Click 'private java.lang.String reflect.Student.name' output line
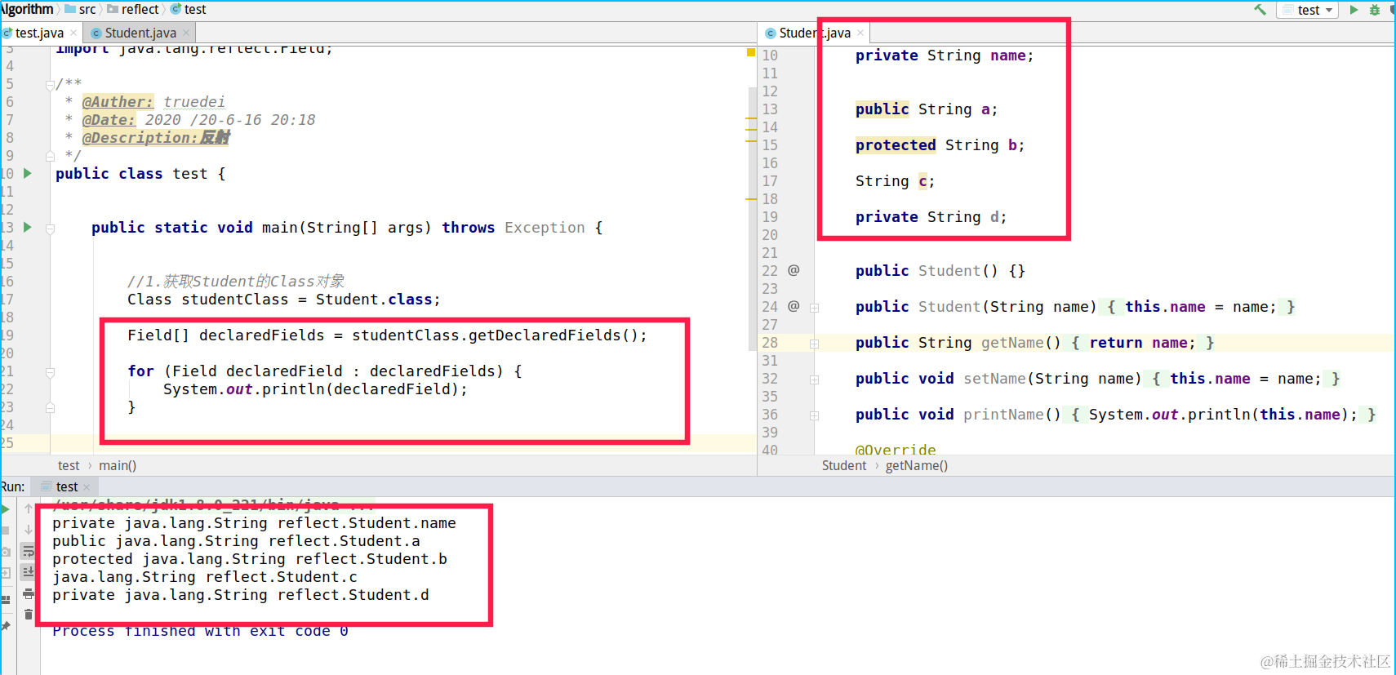Image resolution: width=1396 pixels, height=675 pixels. click(254, 522)
